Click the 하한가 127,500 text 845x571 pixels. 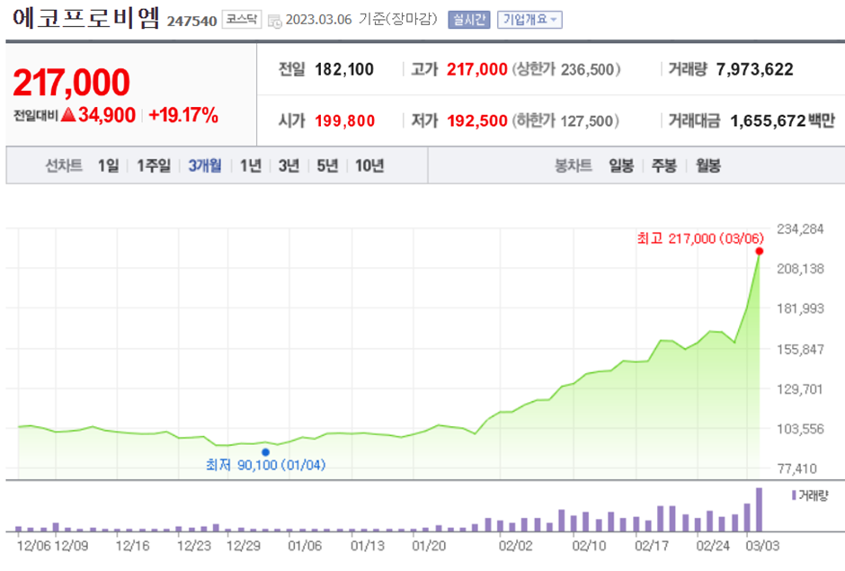(565, 120)
